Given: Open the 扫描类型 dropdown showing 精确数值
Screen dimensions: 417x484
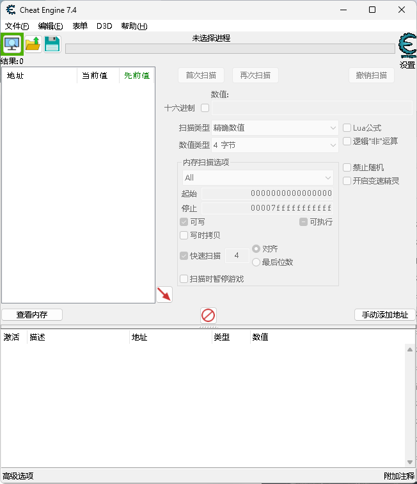Looking at the screenshot, I should coord(275,128).
